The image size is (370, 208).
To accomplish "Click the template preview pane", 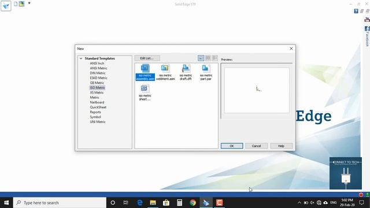I will tap(257, 90).
